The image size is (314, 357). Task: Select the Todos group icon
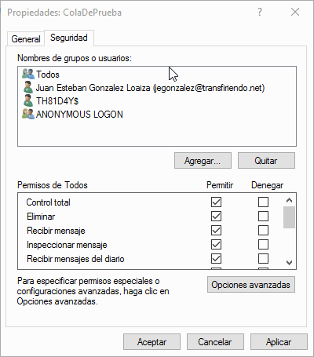tap(28, 75)
